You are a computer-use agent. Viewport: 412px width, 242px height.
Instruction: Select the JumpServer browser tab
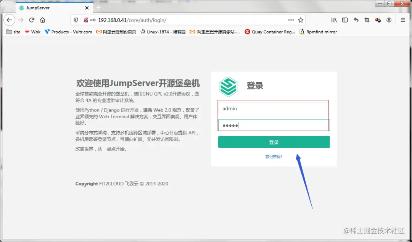pyautogui.click(x=53, y=7)
